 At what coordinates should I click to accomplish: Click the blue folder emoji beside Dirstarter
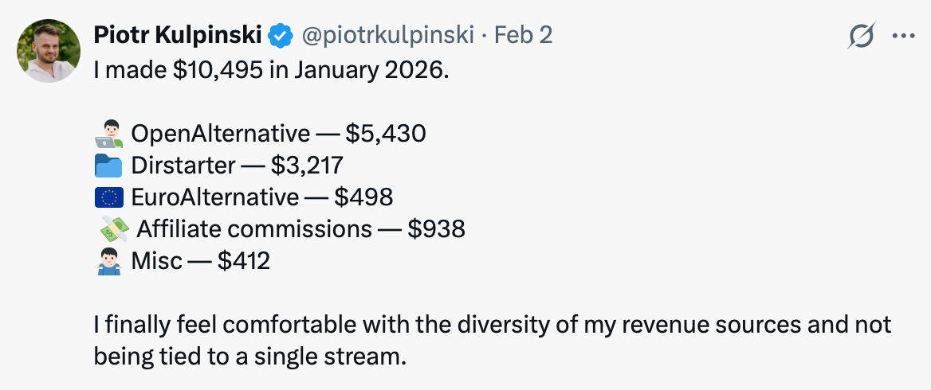click(108, 166)
